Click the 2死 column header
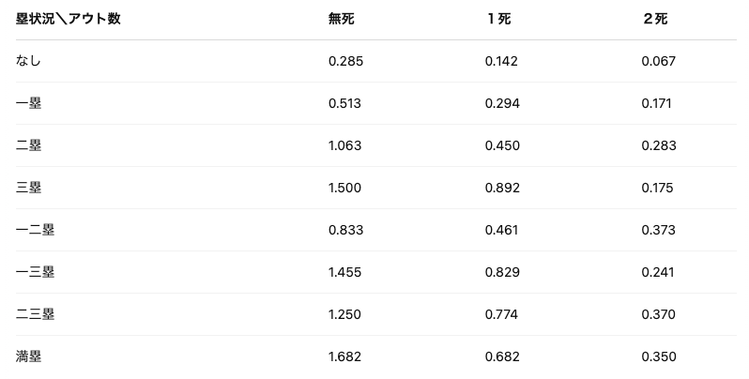This screenshot has height=379, width=749. [x=655, y=19]
